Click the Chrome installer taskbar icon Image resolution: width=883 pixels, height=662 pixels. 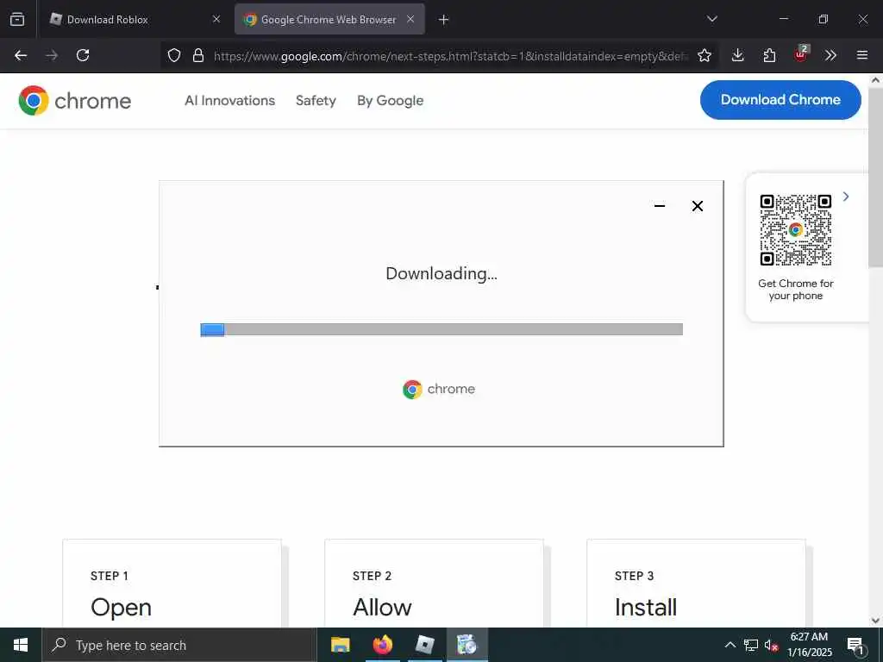click(x=467, y=645)
